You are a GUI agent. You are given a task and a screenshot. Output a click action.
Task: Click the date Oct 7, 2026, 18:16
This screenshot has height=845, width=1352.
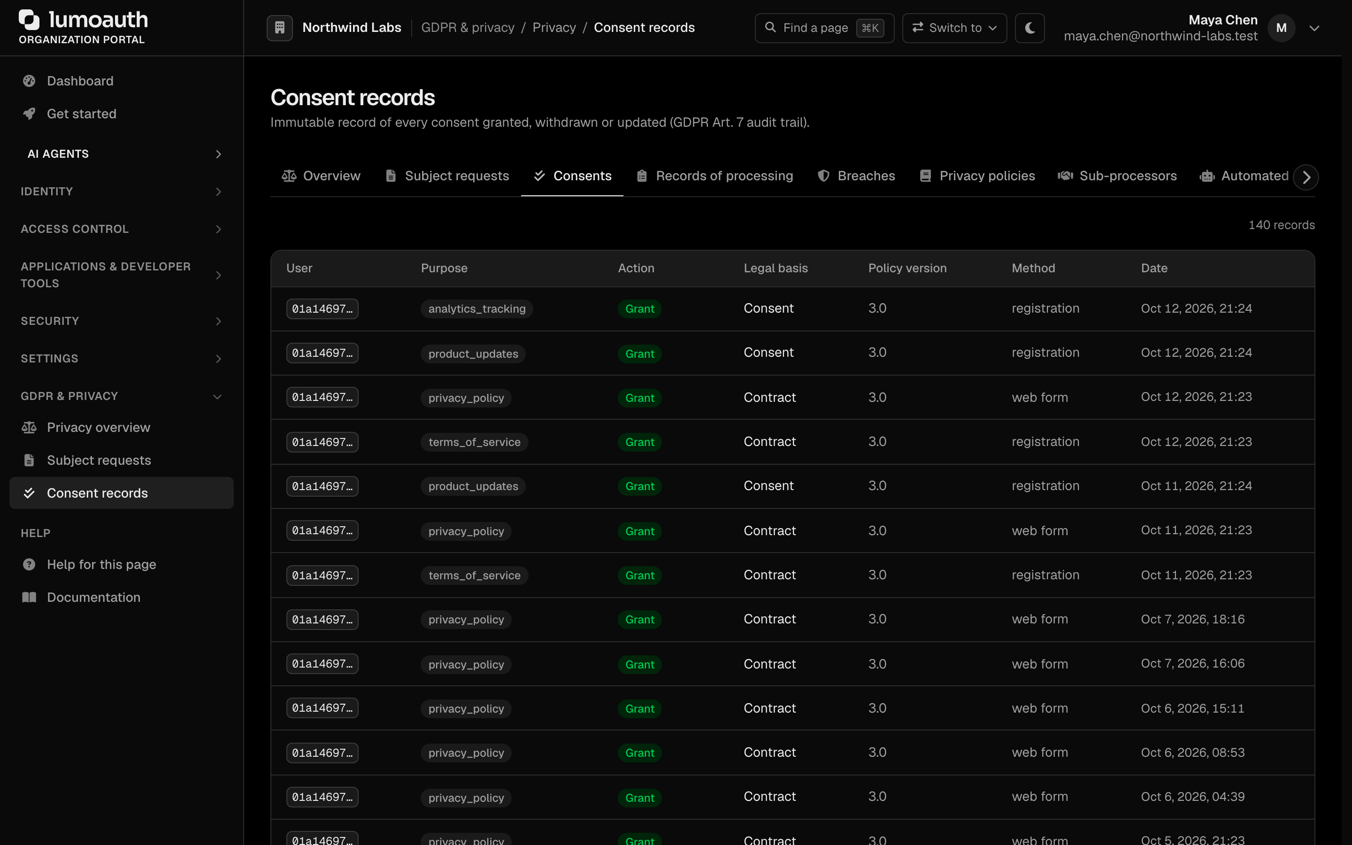point(1192,619)
